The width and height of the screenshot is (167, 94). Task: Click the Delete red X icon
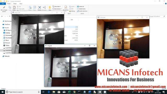tap(39, 7)
